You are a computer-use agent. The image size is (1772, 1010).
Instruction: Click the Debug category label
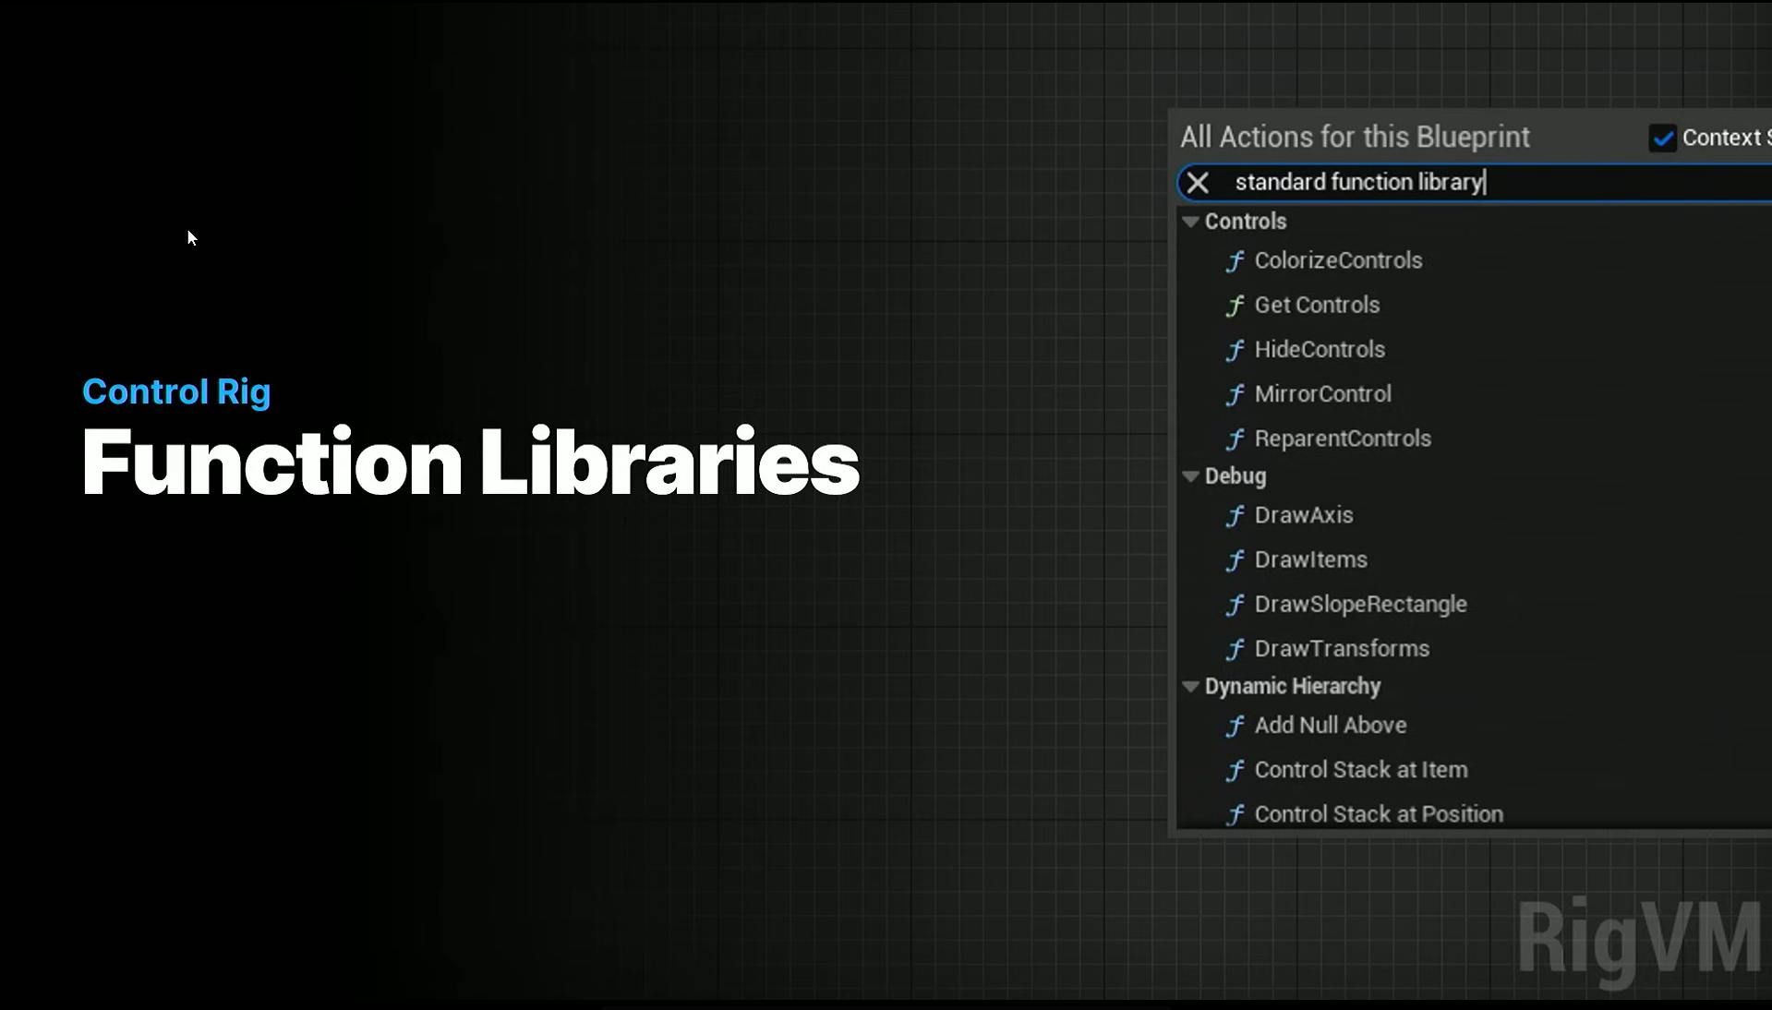pyautogui.click(x=1236, y=476)
